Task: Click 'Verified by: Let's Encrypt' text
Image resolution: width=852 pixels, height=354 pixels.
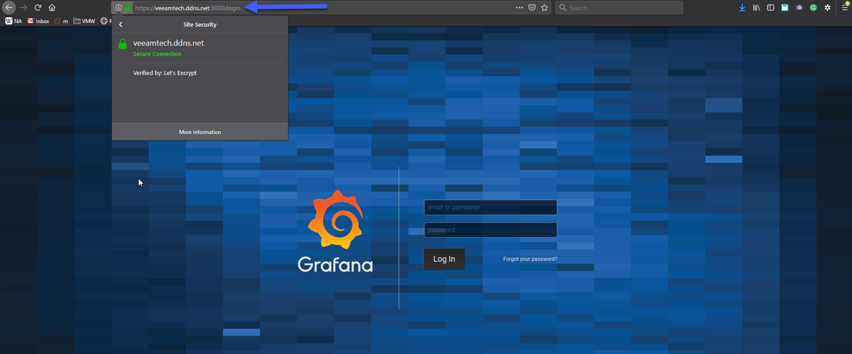Action: pos(165,73)
